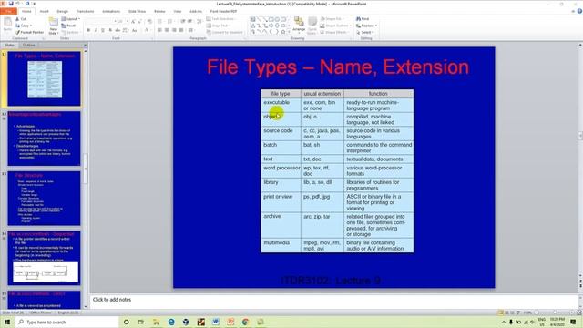Screen dimensions: 583x328
Task: Switch to the Animations tab
Action: coord(111,12)
